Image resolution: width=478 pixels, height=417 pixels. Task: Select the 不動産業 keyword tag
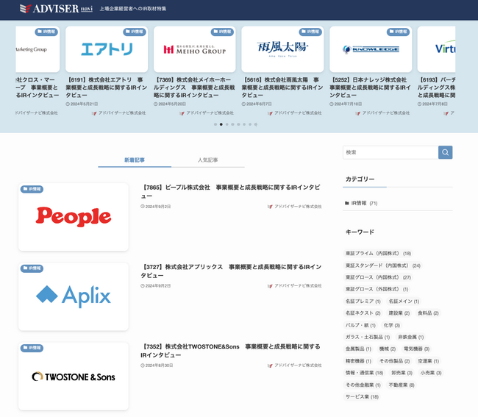click(402, 385)
